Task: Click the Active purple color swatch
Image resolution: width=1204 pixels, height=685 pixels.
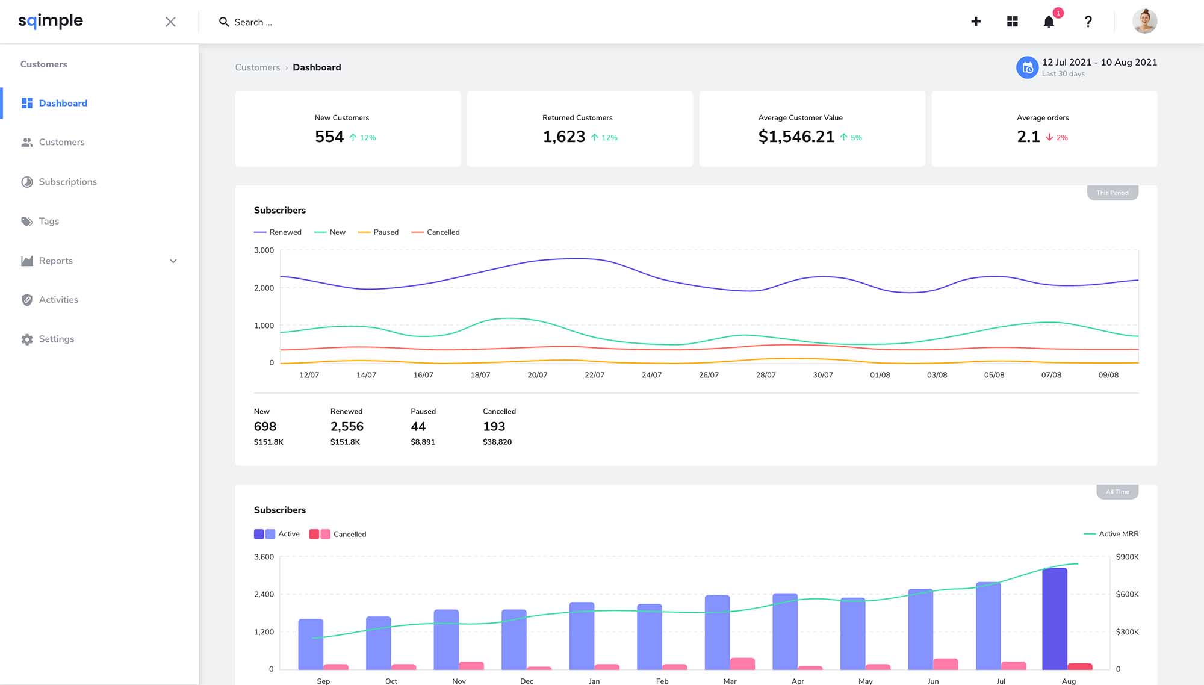Action: (x=259, y=534)
